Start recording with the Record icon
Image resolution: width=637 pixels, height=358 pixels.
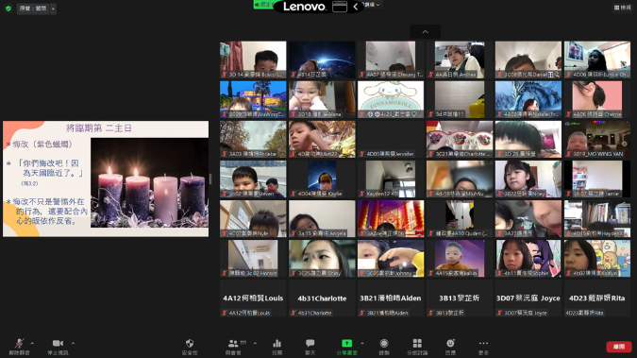(x=384, y=347)
